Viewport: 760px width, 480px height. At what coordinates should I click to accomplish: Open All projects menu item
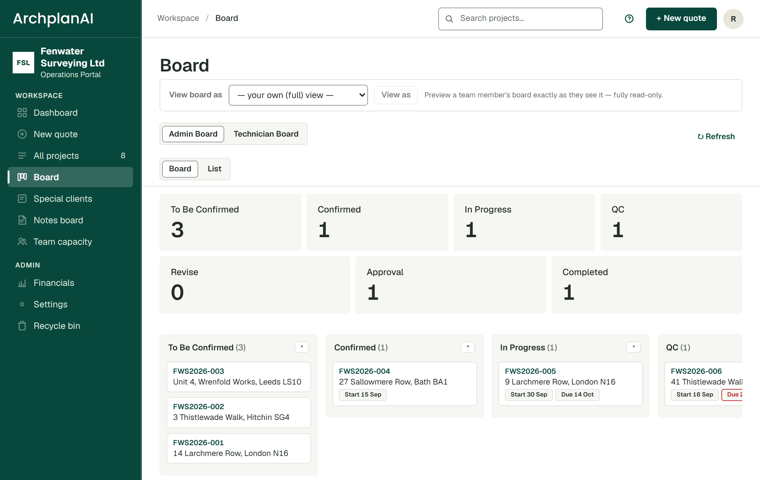click(x=70, y=156)
